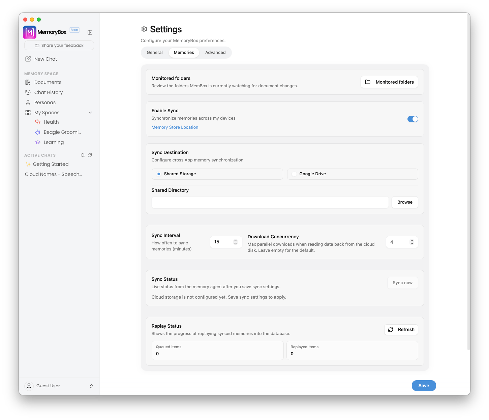This screenshot has width=489, height=420.
Task: Click the Chat History clock icon
Action: (x=28, y=92)
